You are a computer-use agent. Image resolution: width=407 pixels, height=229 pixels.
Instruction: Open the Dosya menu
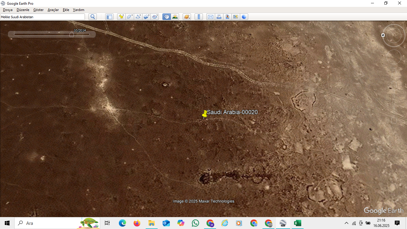tap(8, 10)
